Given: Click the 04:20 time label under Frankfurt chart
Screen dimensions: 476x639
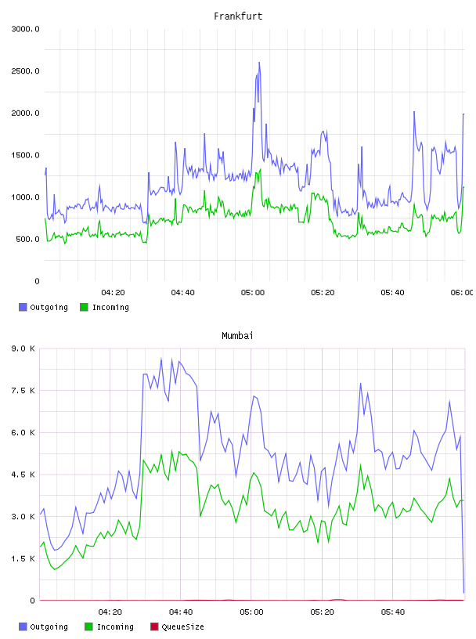Looking at the screenshot, I should click(113, 293).
